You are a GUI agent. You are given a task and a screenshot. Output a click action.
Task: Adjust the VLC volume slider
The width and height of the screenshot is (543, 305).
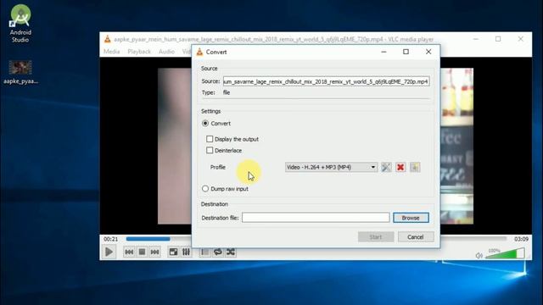pos(505,253)
